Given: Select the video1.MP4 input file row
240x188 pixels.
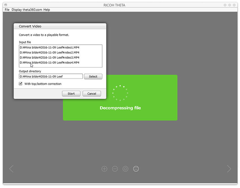Looking at the screenshot, I should pyautogui.click(x=61, y=47).
